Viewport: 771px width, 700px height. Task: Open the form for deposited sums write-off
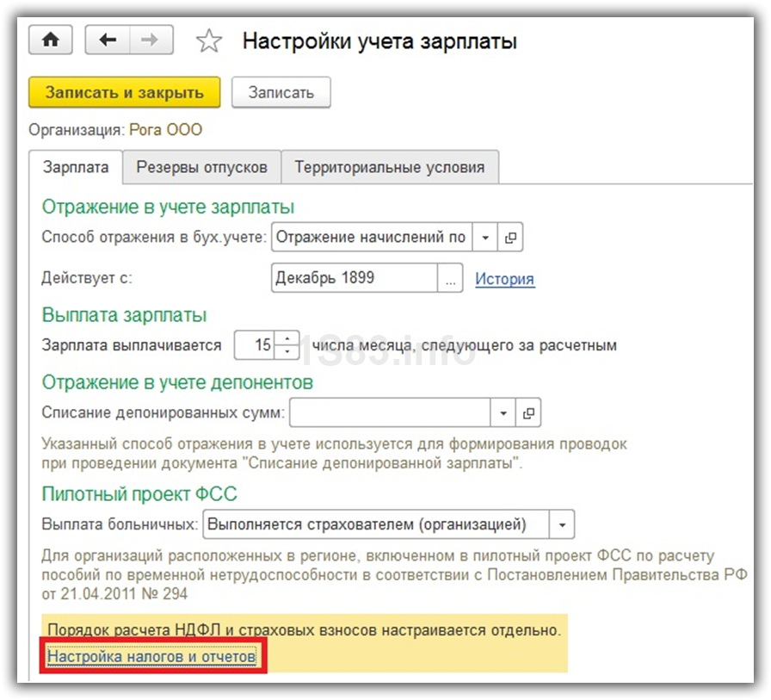pos(529,413)
